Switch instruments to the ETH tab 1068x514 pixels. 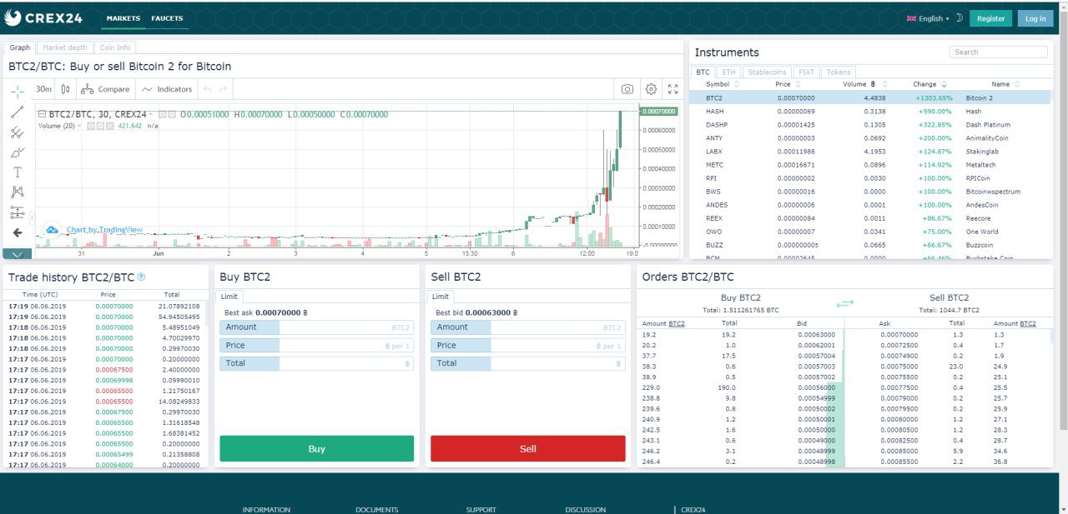[x=728, y=72]
